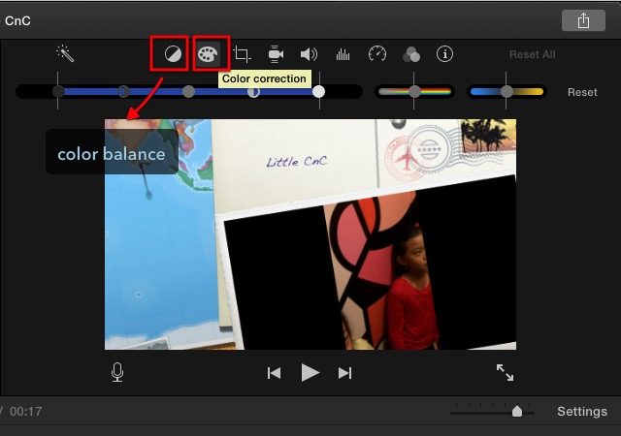Skip to the next clip
The width and height of the screenshot is (621, 436).
point(344,372)
